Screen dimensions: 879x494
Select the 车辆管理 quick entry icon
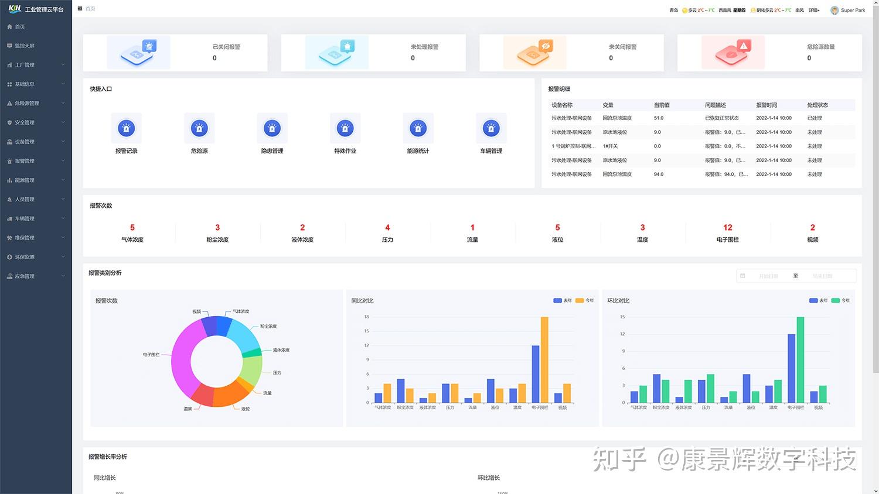pyautogui.click(x=491, y=128)
